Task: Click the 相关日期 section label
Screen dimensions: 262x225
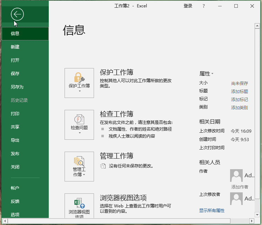Action: [x=209, y=121]
